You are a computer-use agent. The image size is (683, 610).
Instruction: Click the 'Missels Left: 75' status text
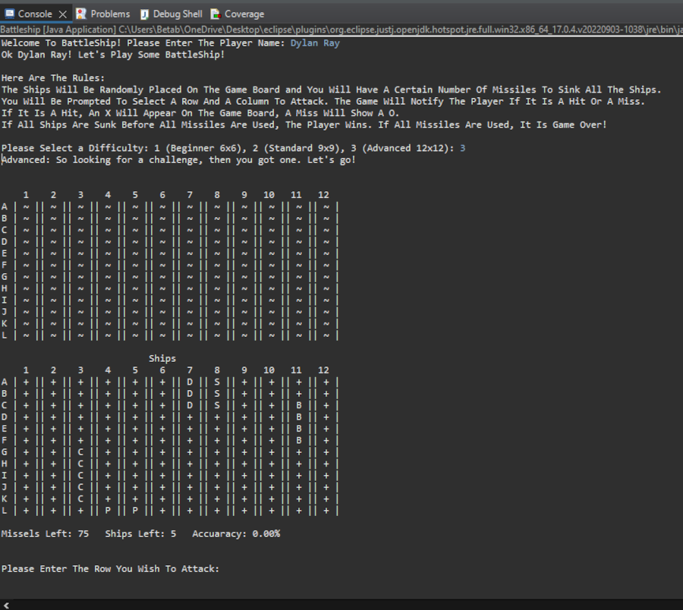coord(45,534)
